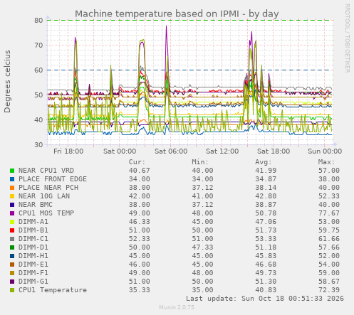Image resolution: width=354 pixels, height=315 pixels.
Task: Click the NEAR BMC indigo swatch
Action: (12, 205)
